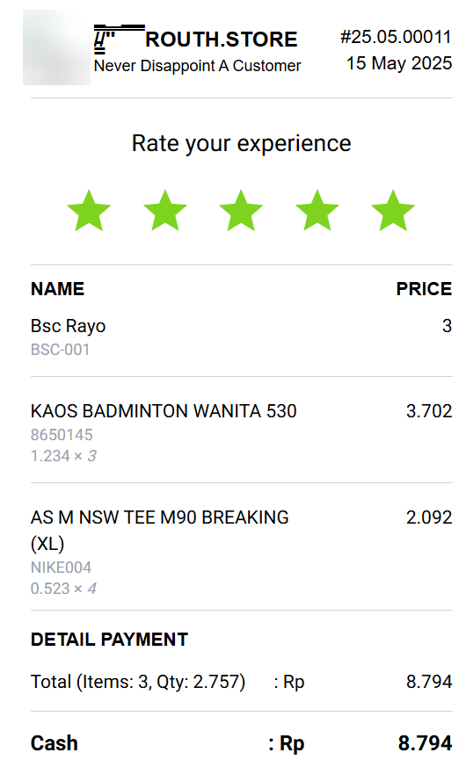The width and height of the screenshot is (466, 767).
Task: Rate one star with the first star
Action: (x=89, y=211)
